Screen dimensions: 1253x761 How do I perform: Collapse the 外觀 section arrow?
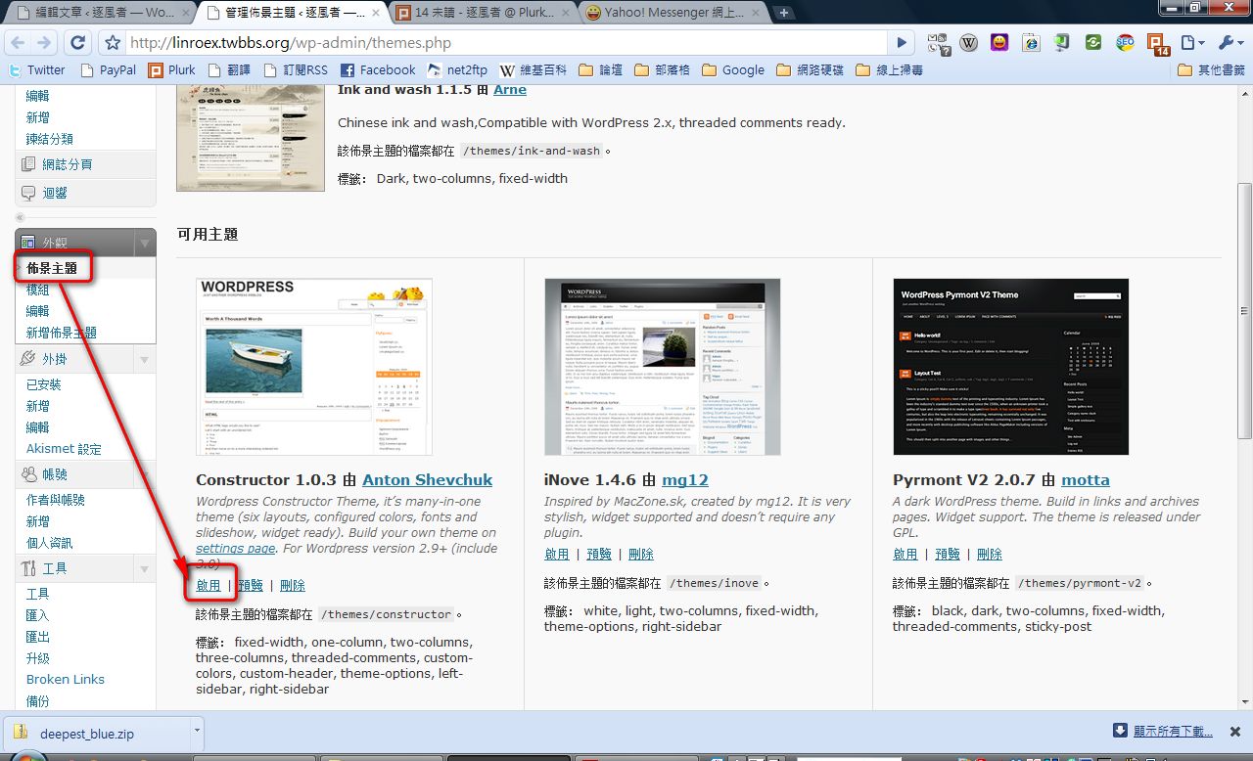coord(145,243)
